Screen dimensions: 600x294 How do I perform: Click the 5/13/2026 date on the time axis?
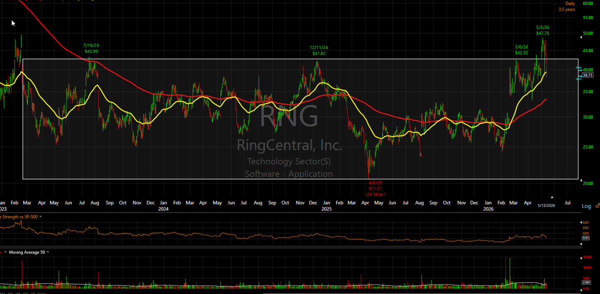(x=546, y=205)
